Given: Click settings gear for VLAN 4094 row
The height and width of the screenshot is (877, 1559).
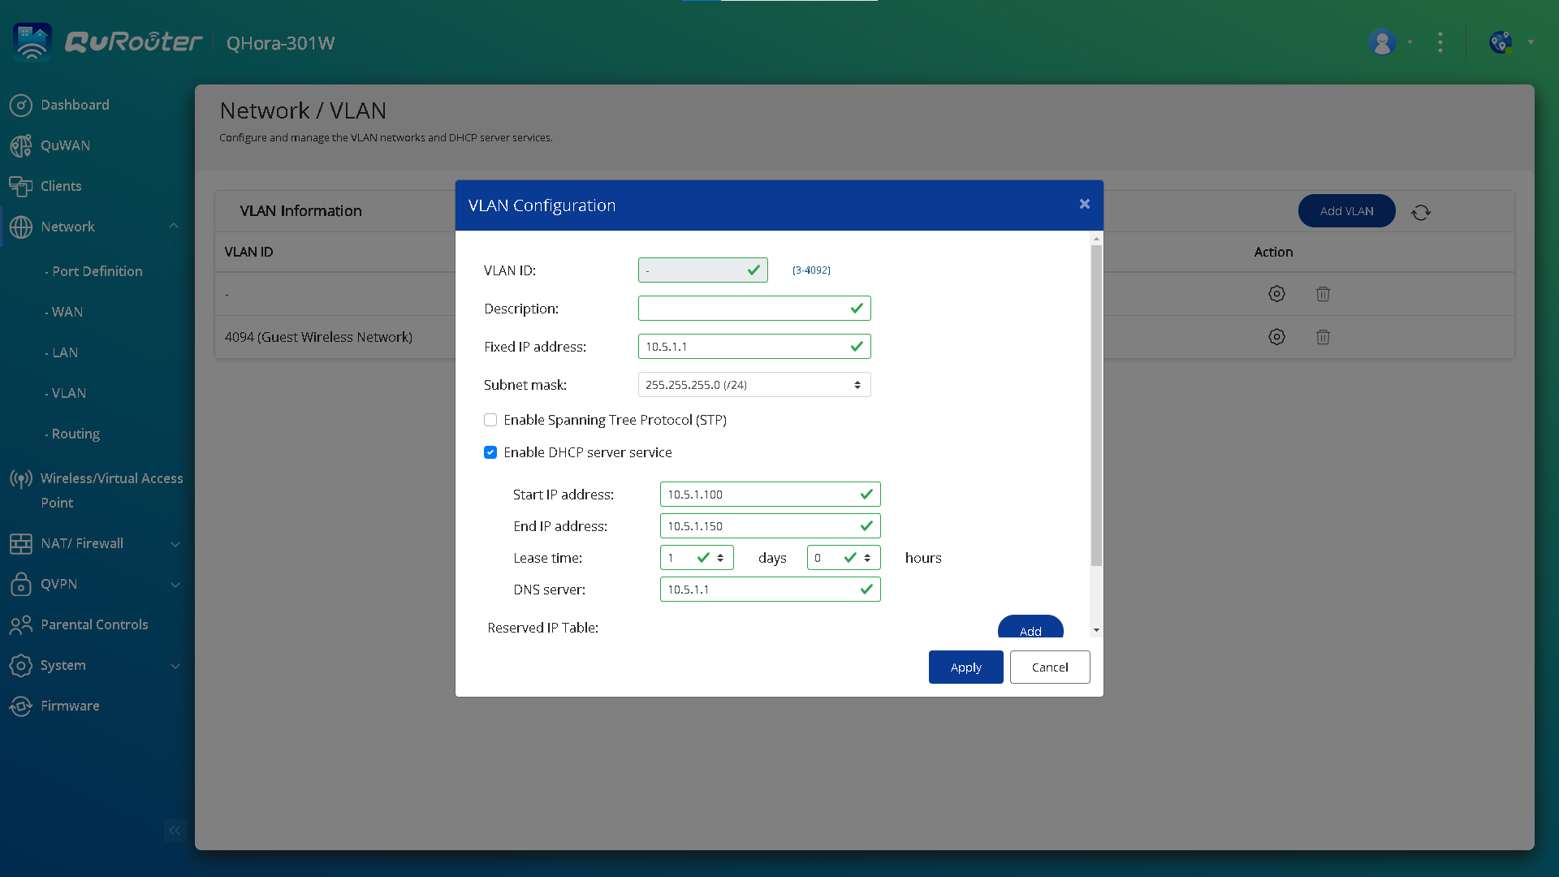Looking at the screenshot, I should click(1276, 337).
